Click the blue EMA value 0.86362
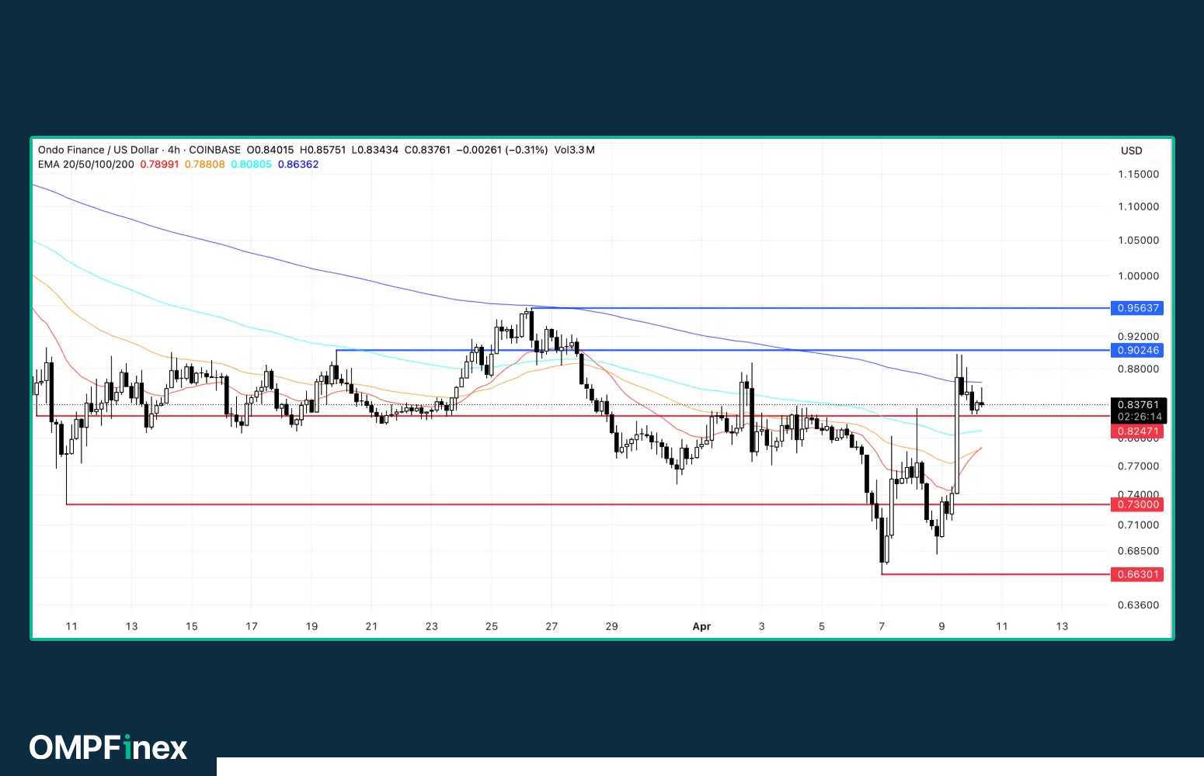 tap(298, 165)
